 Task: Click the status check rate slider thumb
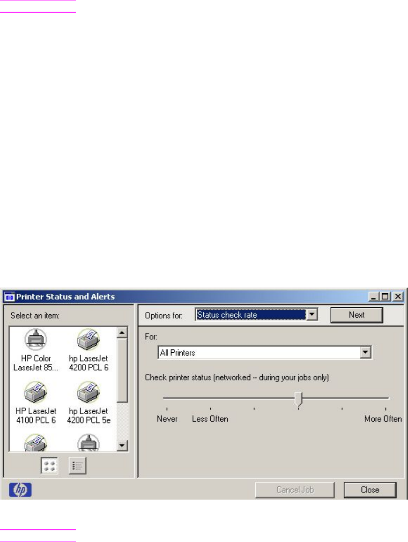(x=298, y=400)
